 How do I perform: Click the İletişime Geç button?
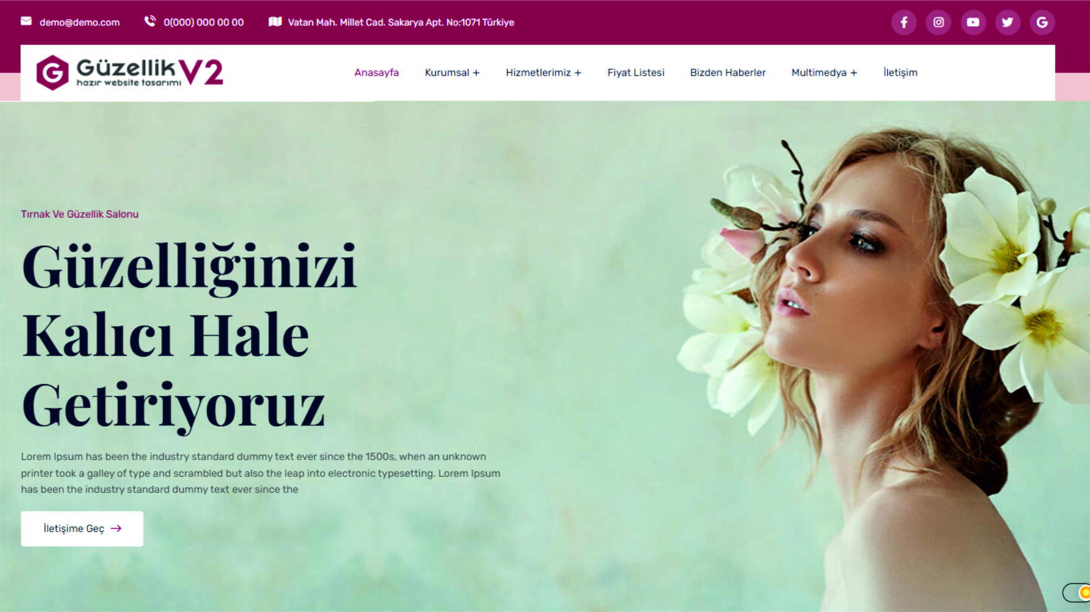tap(82, 528)
